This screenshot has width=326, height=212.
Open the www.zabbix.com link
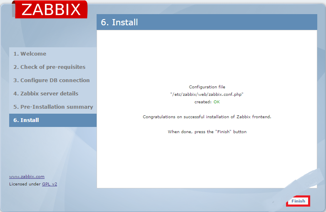pyautogui.click(x=27, y=177)
